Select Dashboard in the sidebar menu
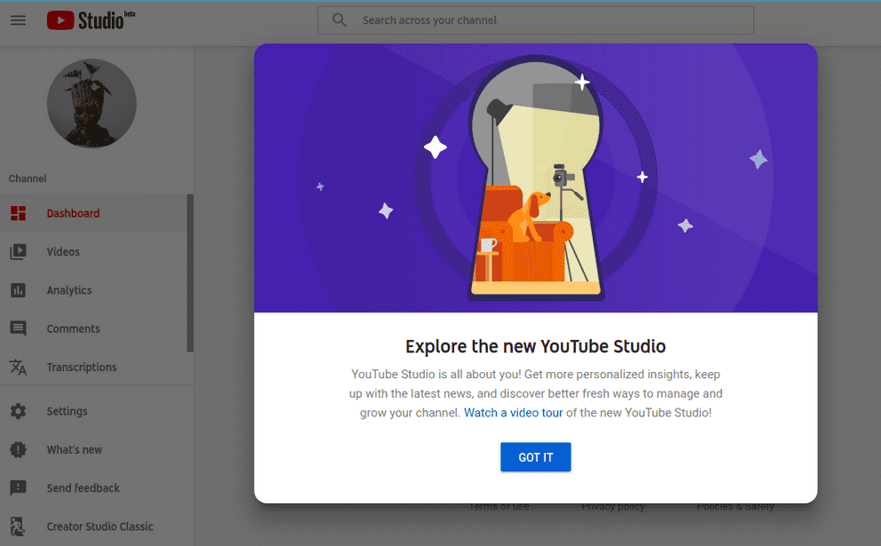This screenshot has height=546, width=881. [73, 213]
